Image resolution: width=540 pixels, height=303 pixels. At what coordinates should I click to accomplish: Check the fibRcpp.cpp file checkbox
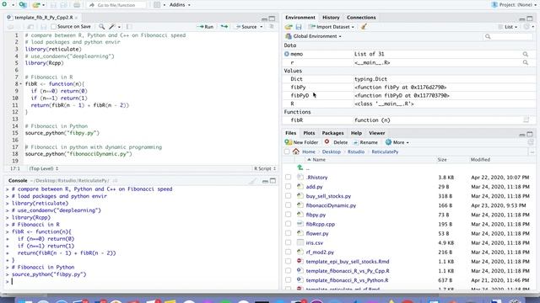coord(288,224)
